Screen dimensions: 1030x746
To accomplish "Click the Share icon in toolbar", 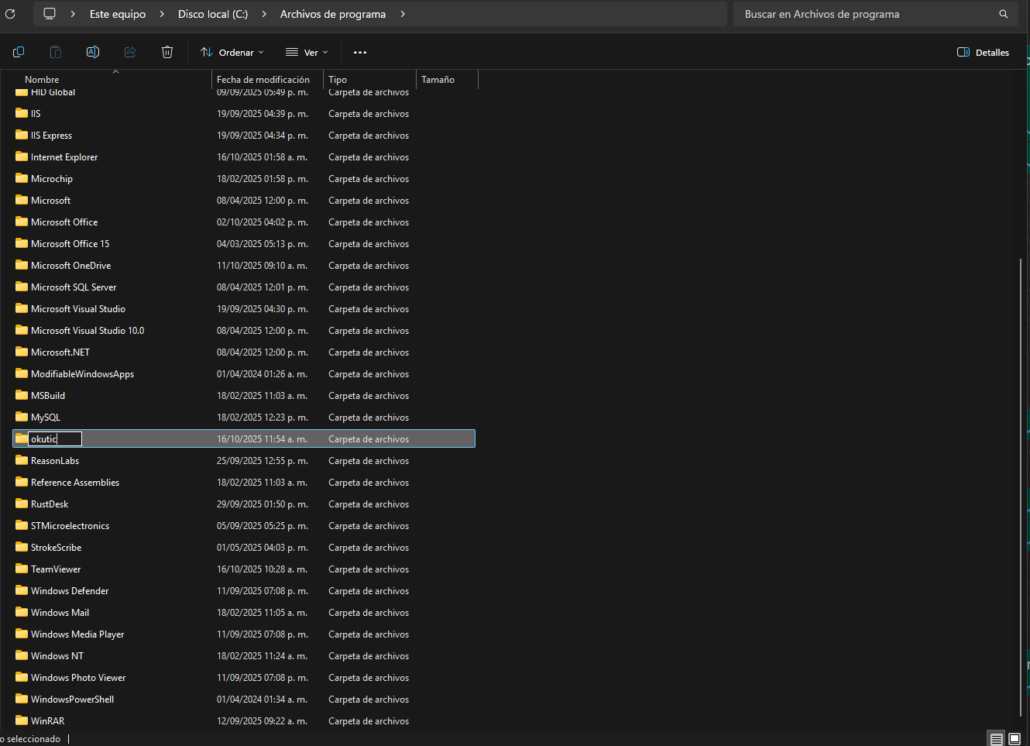I will [130, 52].
